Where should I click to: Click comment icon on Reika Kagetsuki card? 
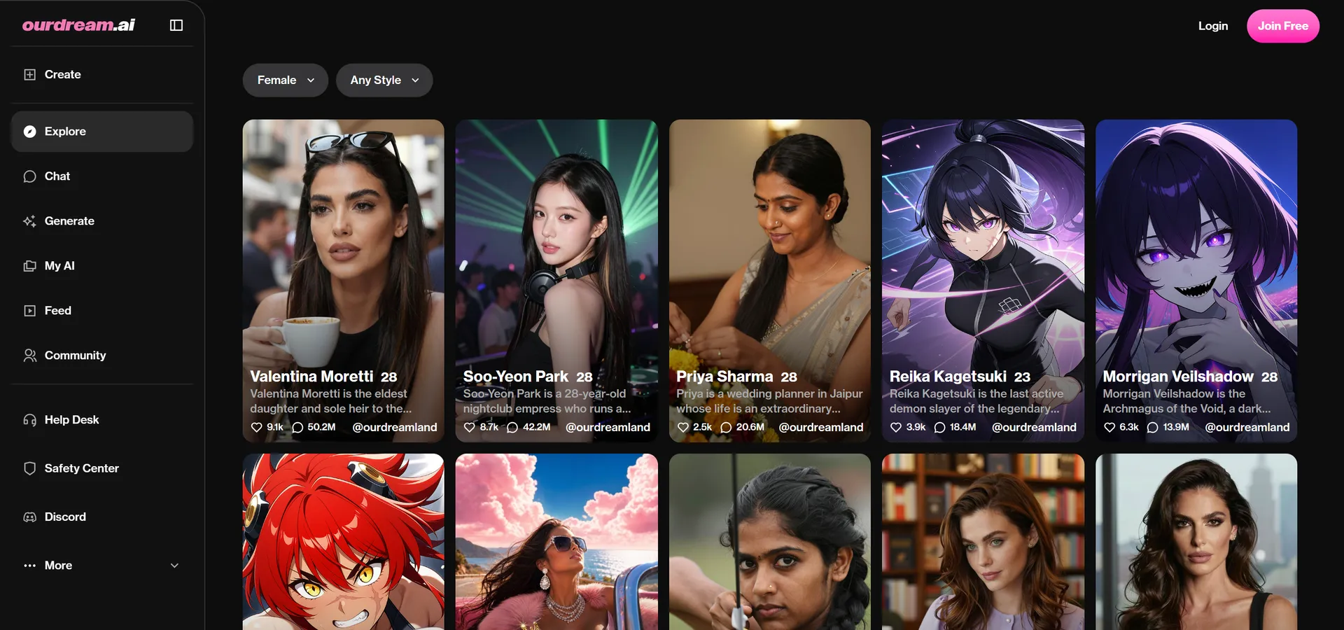[939, 427]
